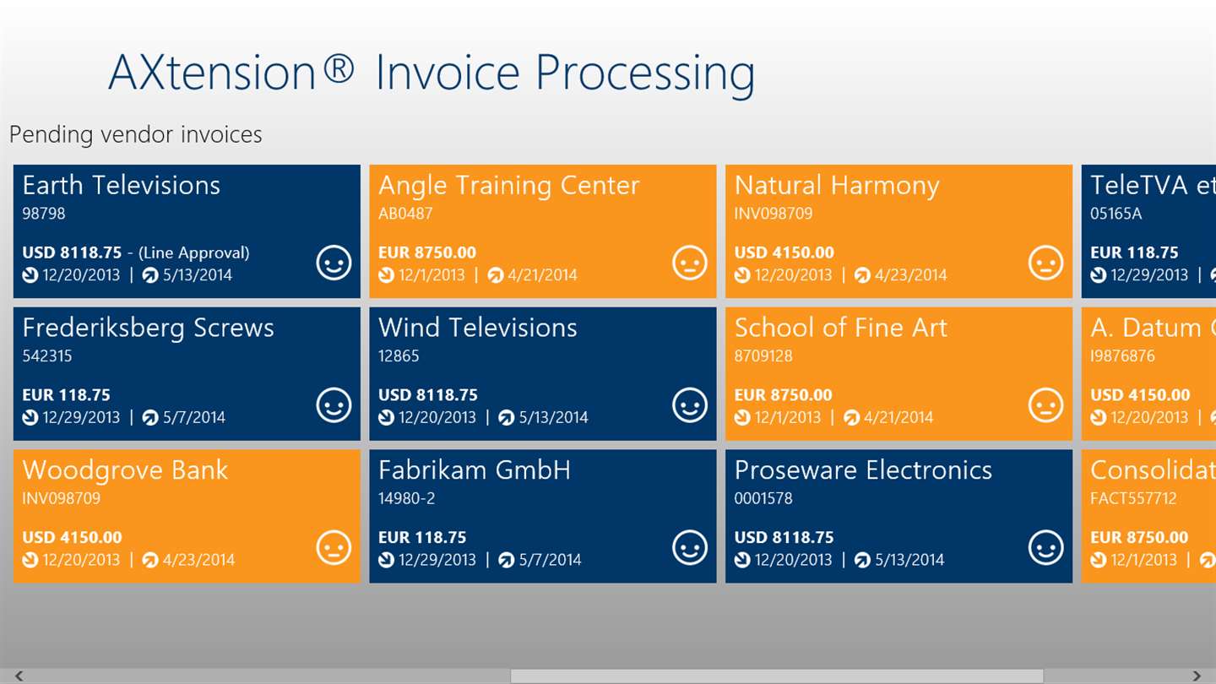This screenshot has width=1216, height=684.
Task: Click invoice date icon on Wind Televisions tile
Action: [x=387, y=417]
